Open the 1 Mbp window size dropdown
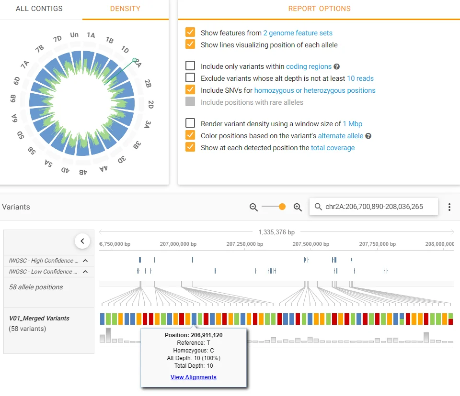This screenshot has height=396, width=460. 352,124
